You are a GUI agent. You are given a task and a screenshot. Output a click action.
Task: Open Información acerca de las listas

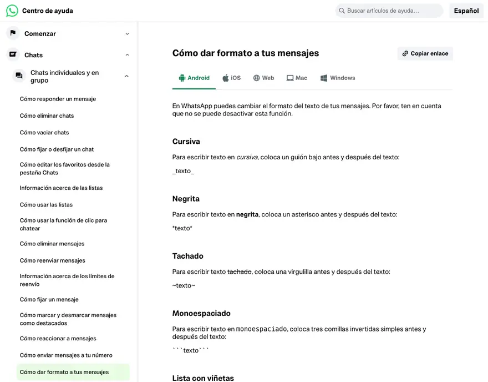tap(61, 188)
